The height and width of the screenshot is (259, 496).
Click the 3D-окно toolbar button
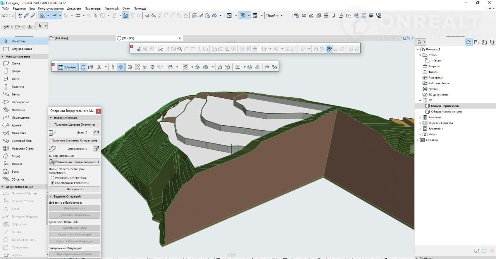point(67,67)
